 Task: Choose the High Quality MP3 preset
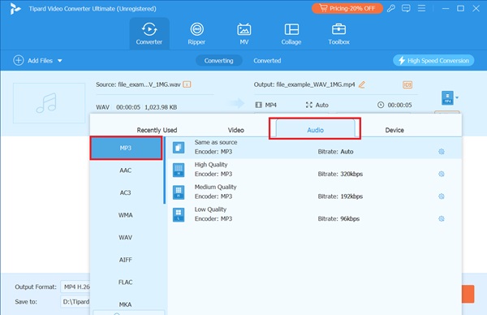[315, 170]
